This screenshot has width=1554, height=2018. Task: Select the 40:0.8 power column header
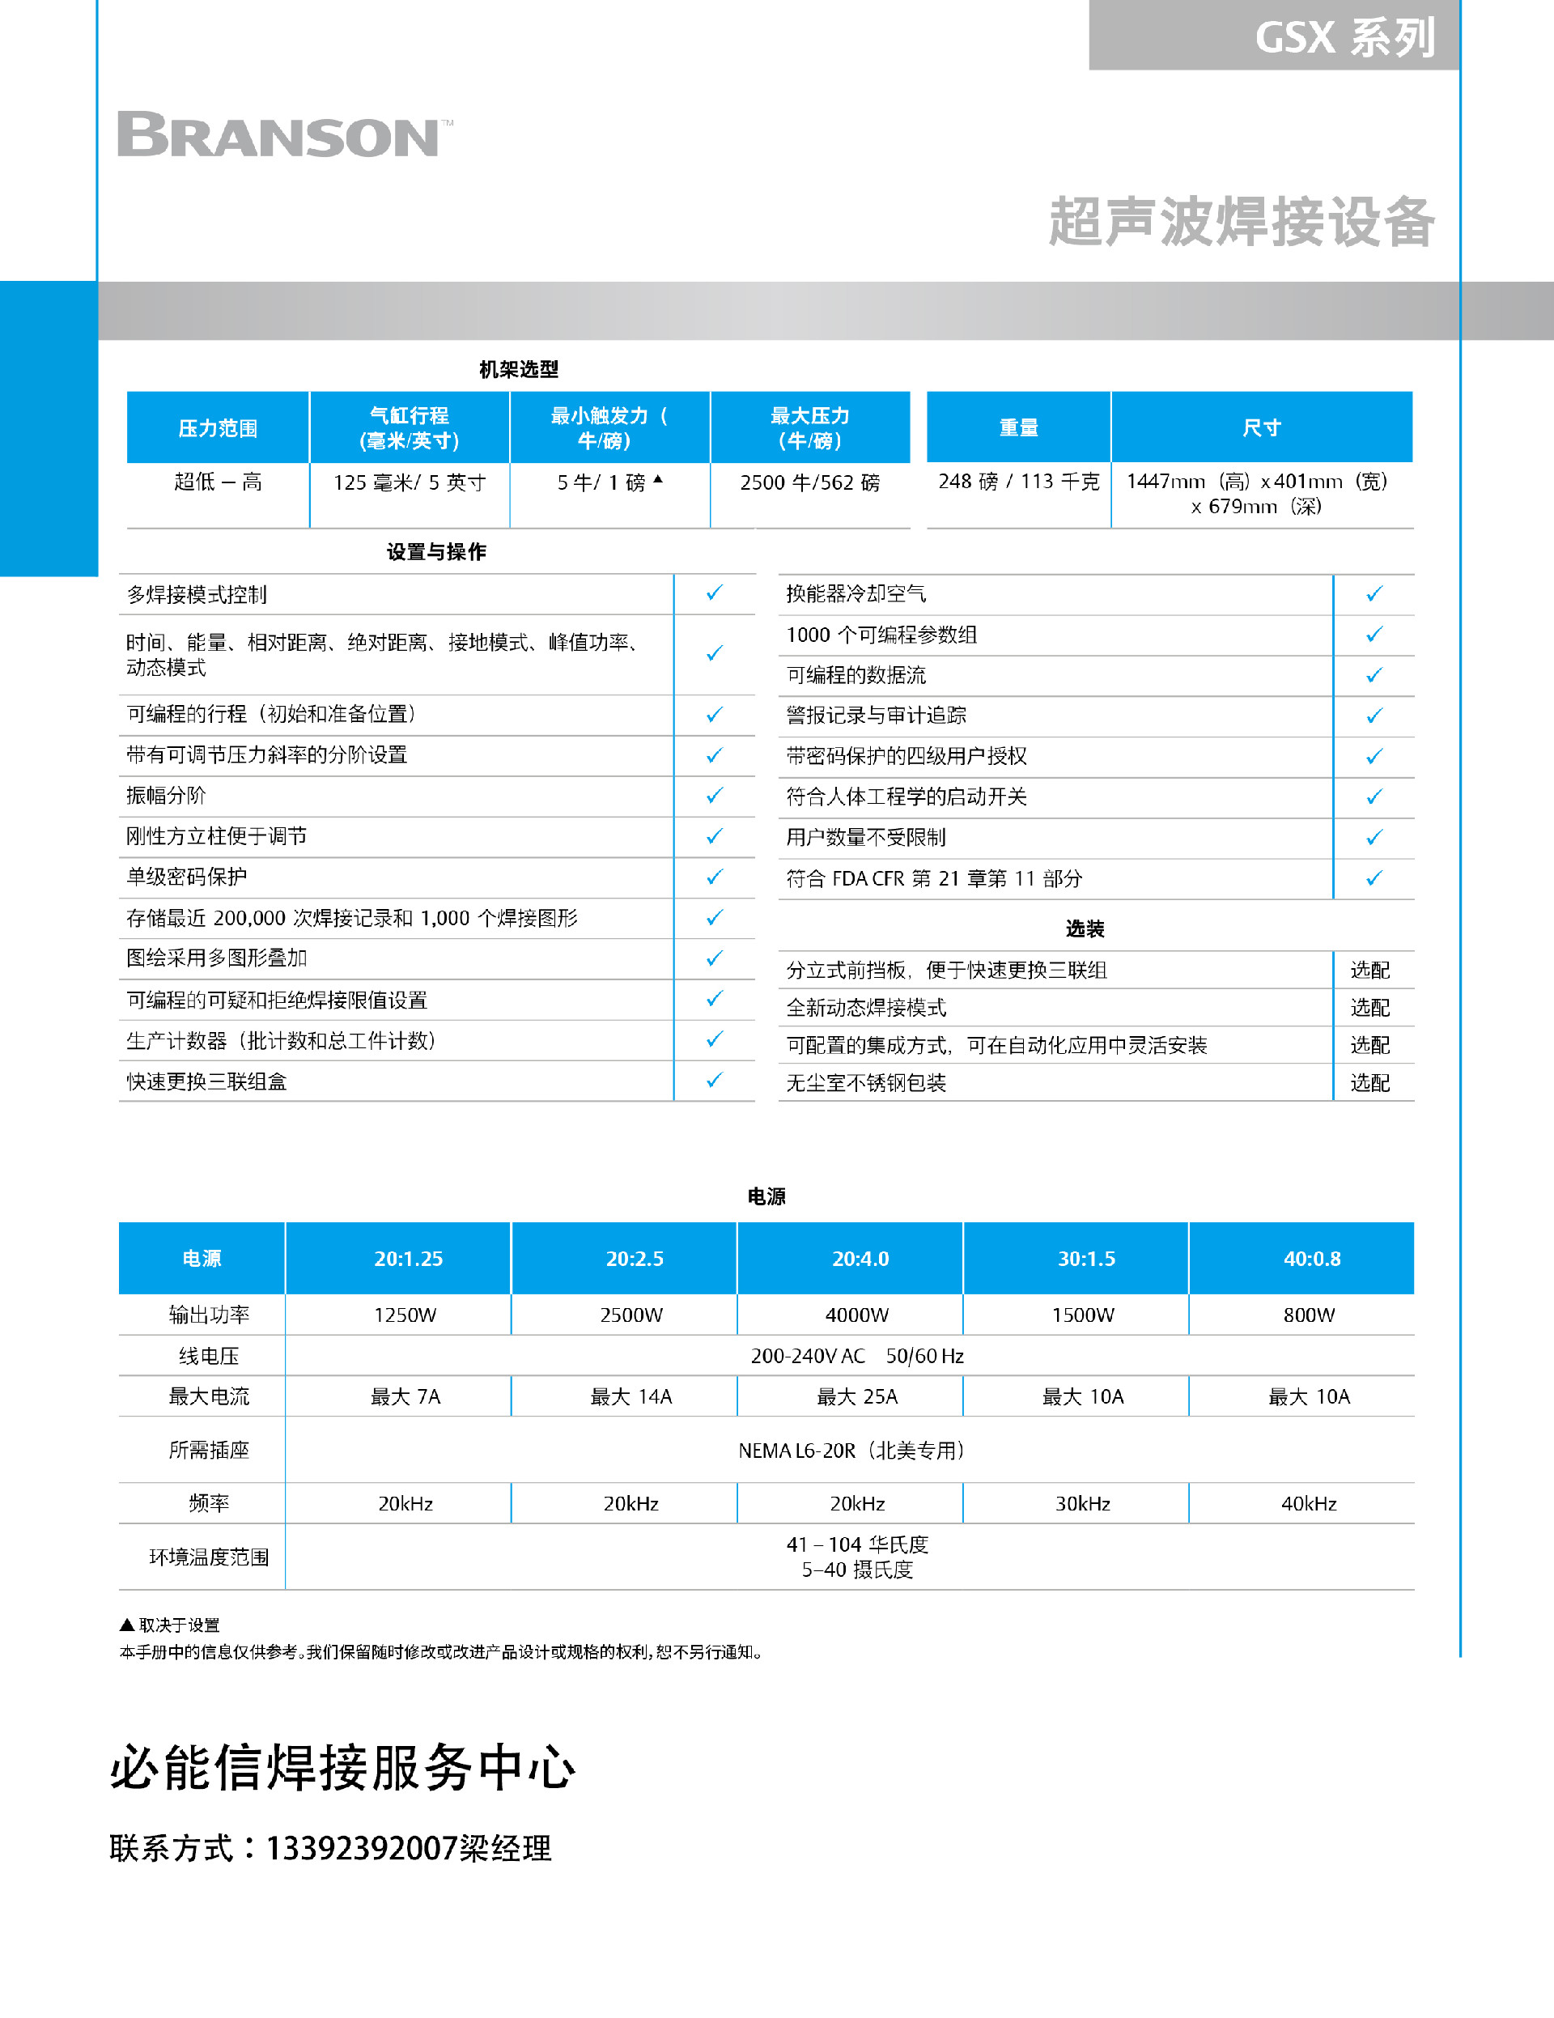[x=1311, y=1258]
